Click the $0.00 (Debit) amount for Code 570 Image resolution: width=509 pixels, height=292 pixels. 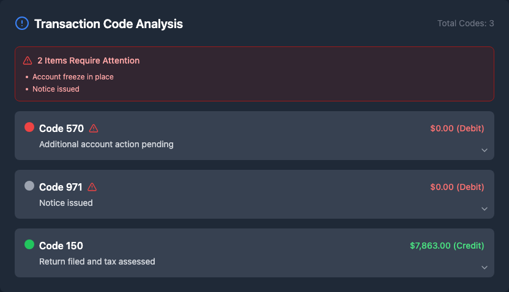457,128
